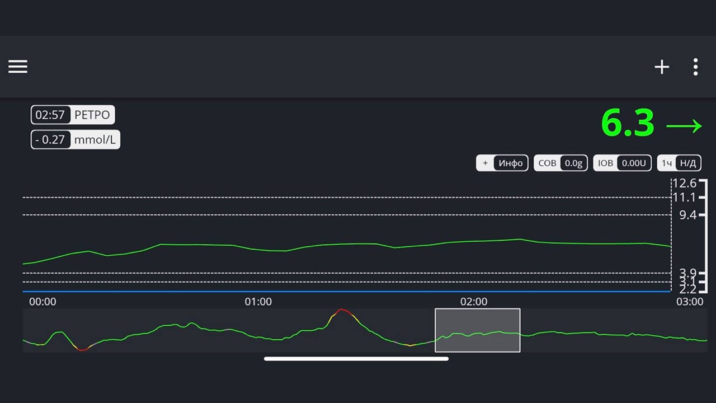Click the 02:57 РЕТРО time pill

73,115
